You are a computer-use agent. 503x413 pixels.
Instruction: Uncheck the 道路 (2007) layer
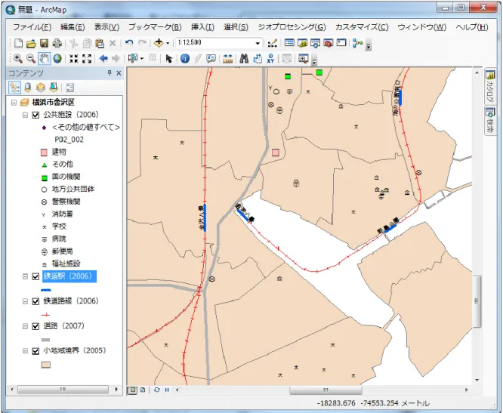35,326
